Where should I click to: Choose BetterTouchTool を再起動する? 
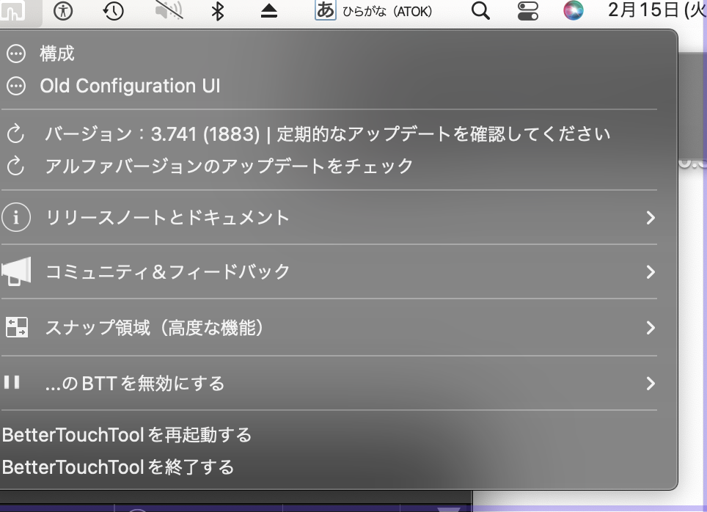click(x=329, y=435)
